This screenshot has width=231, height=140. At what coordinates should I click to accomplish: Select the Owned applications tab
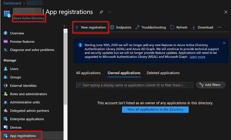point(124,73)
